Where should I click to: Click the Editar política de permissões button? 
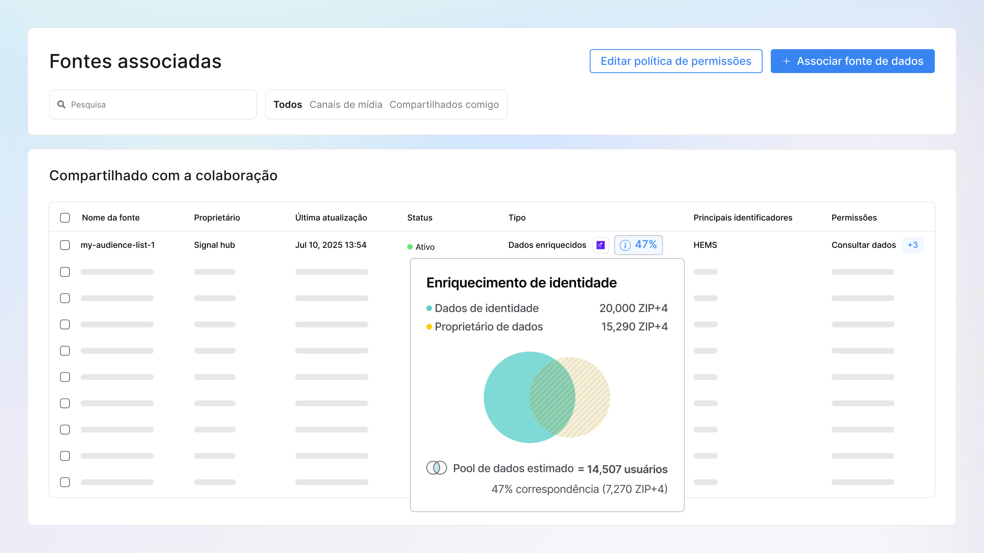click(x=675, y=61)
